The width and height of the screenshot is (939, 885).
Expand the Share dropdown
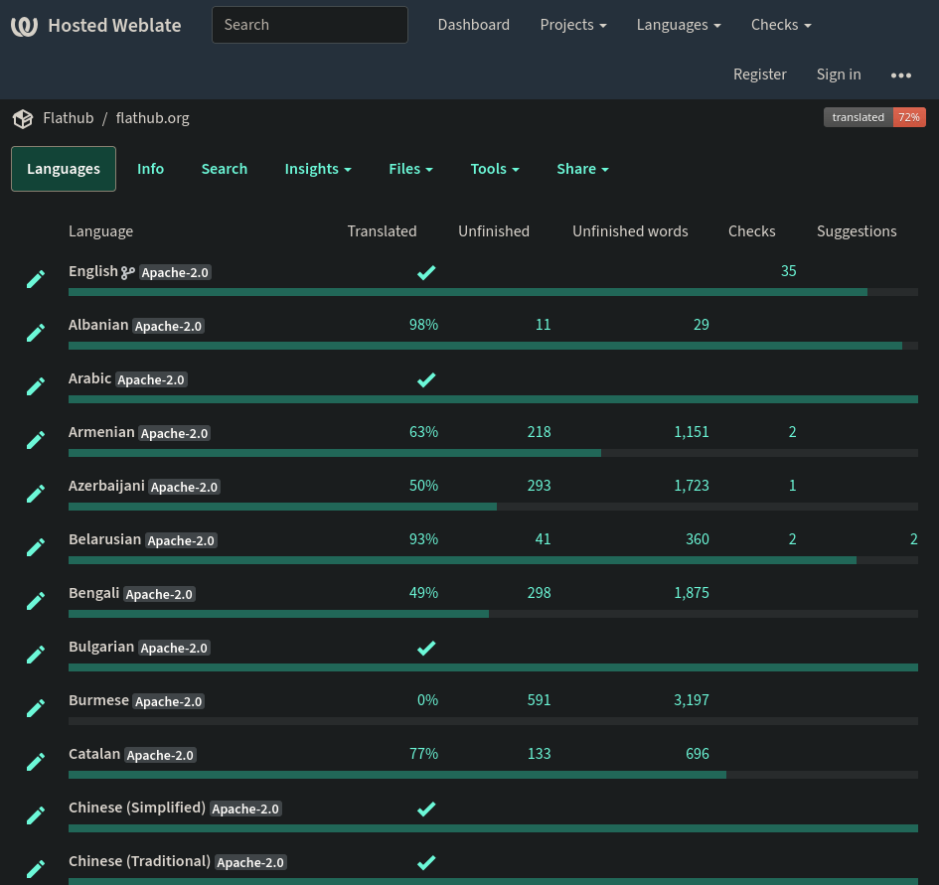pyautogui.click(x=582, y=169)
